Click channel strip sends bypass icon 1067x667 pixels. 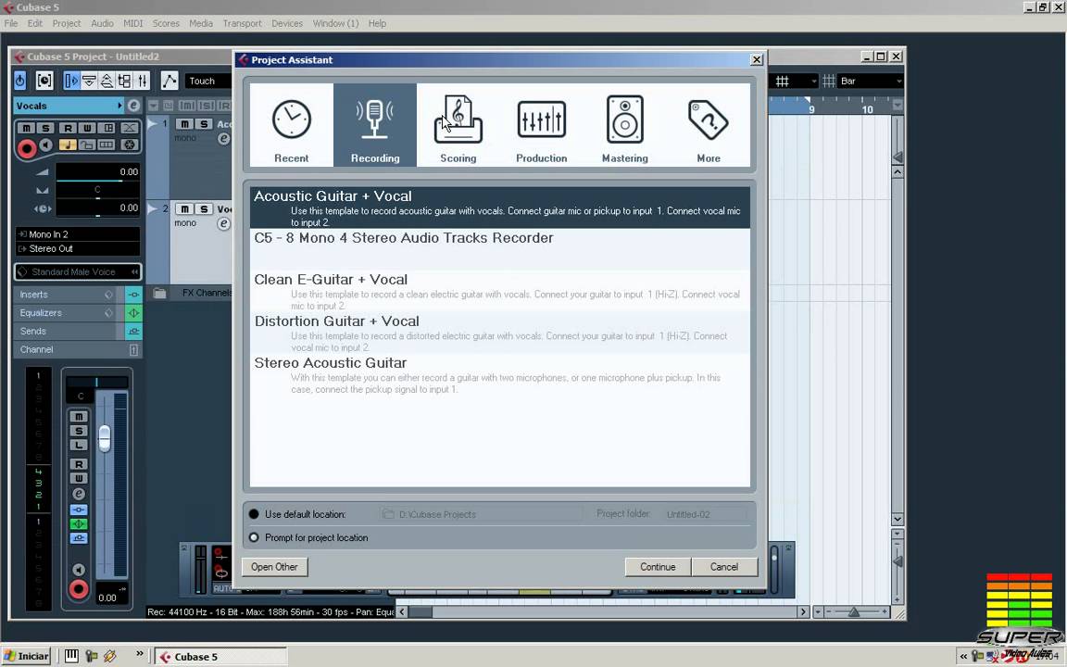(79, 538)
